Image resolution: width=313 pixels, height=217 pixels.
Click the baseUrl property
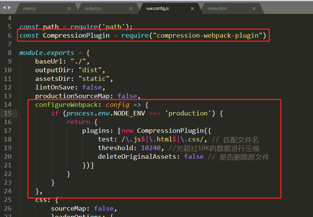pyautogui.click(x=49, y=61)
